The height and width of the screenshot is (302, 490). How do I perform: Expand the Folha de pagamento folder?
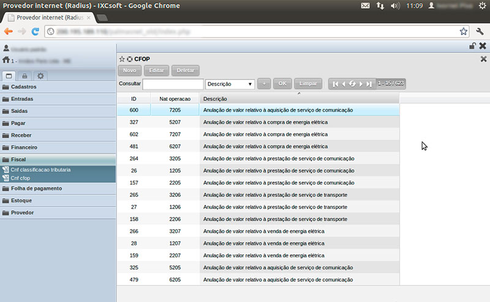click(58, 188)
